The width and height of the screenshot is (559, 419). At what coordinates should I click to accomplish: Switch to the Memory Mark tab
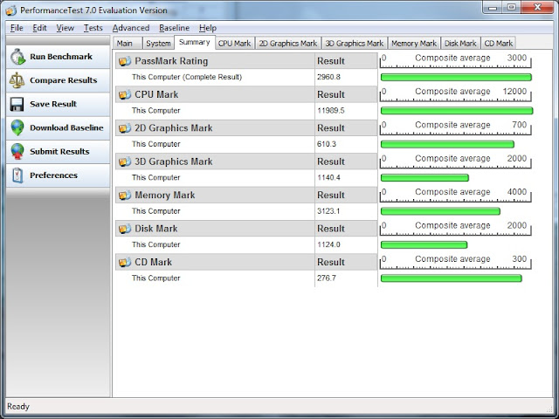click(414, 43)
